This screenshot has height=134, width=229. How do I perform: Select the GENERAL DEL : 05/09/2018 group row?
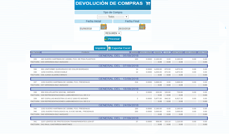click(119, 56)
